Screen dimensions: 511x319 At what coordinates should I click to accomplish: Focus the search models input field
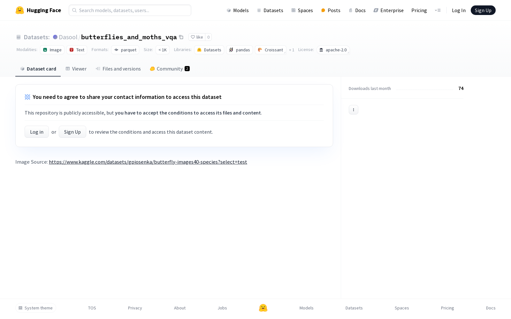130,10
